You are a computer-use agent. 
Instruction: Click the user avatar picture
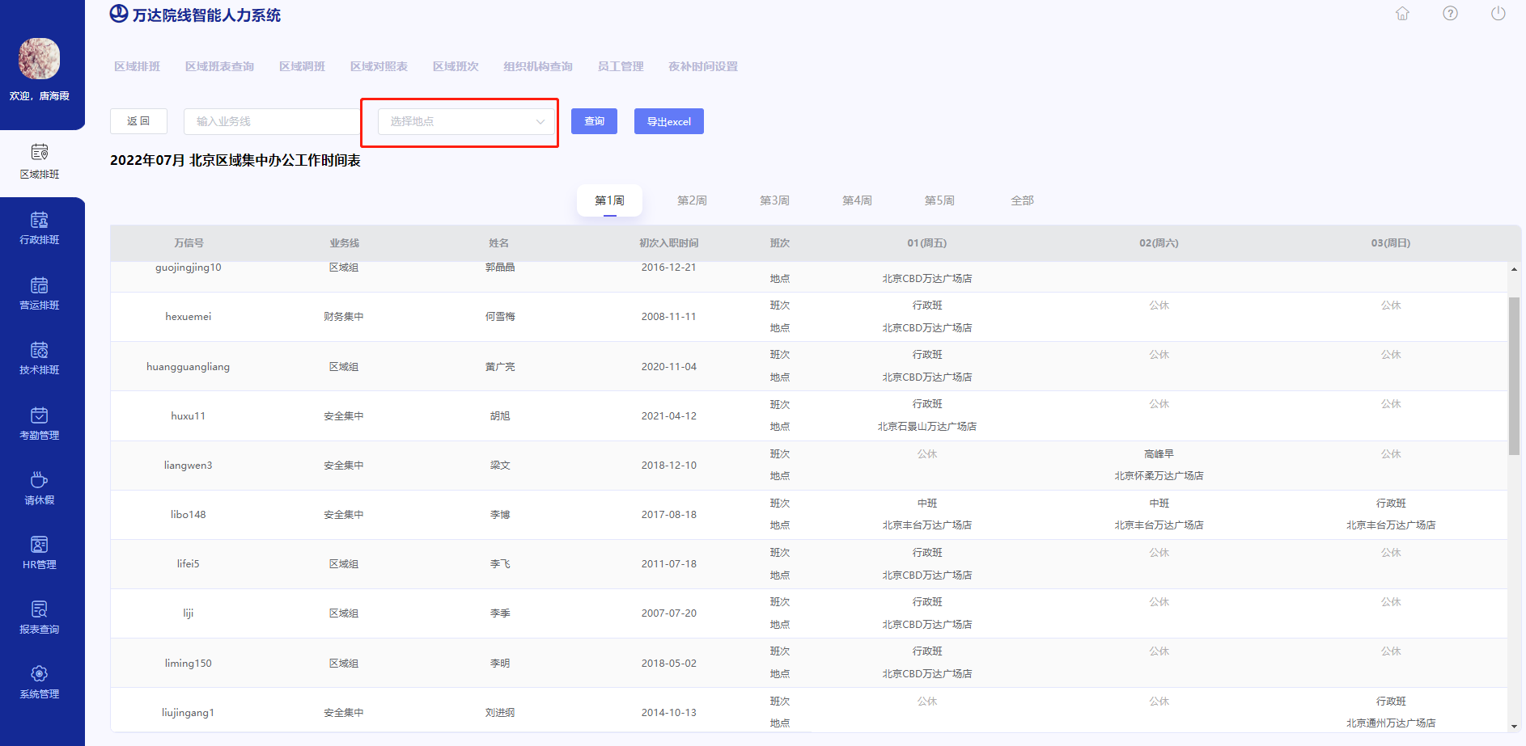(x=40, y=59)
